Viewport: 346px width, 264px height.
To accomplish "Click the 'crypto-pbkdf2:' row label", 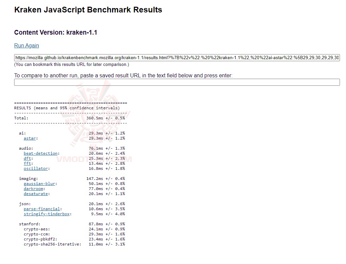I will pyautogui.click(x=41, y=239).
